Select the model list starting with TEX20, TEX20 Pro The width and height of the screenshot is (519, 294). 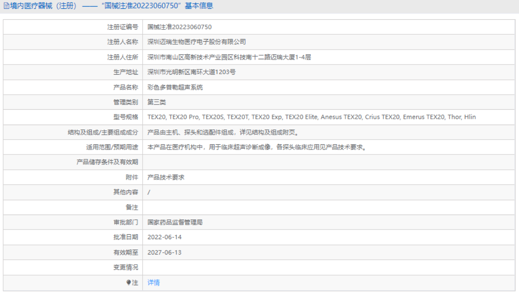click(311, 117)
